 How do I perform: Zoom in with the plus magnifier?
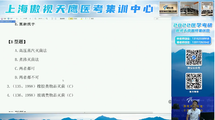click(47, 19)
